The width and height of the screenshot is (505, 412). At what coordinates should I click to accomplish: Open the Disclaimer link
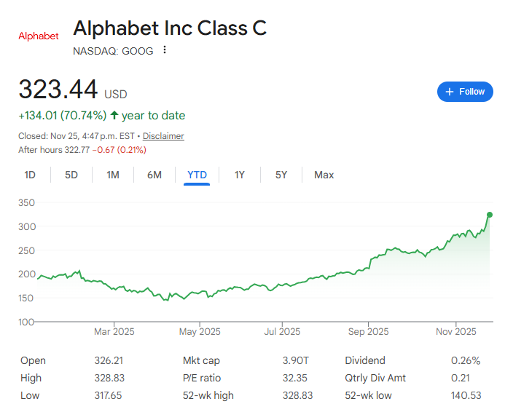coord(163,136)
